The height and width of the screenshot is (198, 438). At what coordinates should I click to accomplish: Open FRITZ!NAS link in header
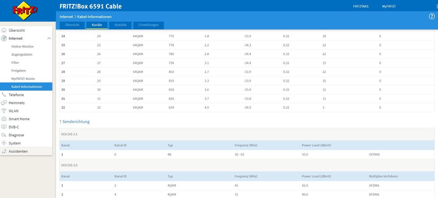click(361, 7)
